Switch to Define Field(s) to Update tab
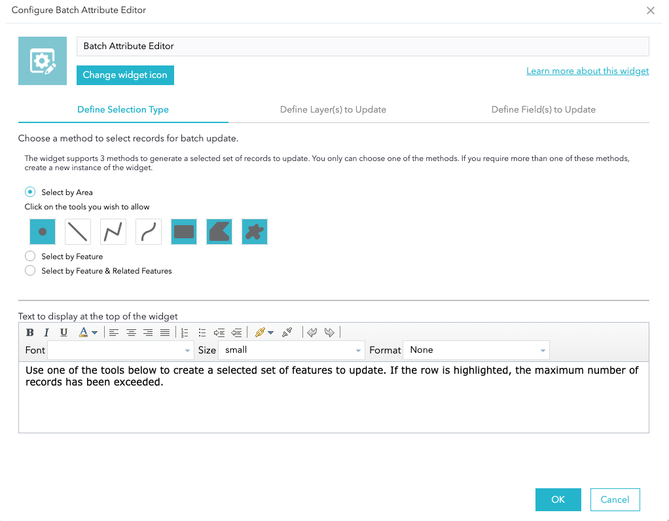 (x=543, y=110)
